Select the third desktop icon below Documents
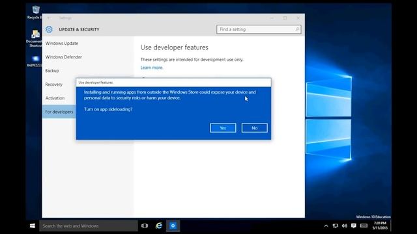Screen dimensions: 417x234 (x=35, y=61)
